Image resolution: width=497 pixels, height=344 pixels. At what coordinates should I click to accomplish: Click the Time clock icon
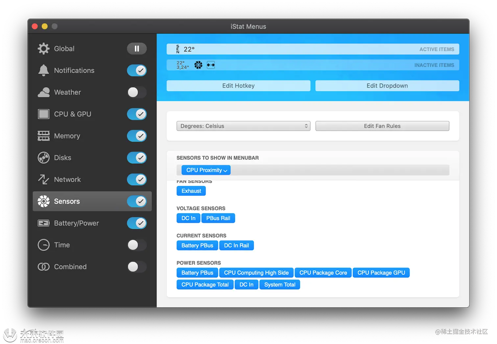(x=43, y=245)
